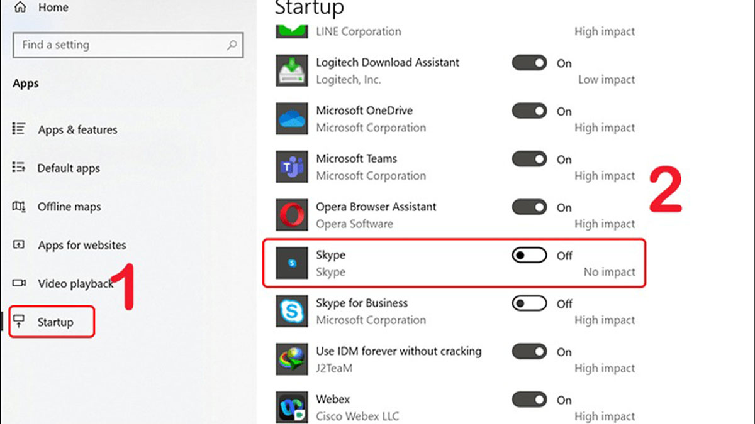755x424 pixels.
Task: Click the magnifier icon in the search box
Action: pyautogui.click(x=232, y=45)
